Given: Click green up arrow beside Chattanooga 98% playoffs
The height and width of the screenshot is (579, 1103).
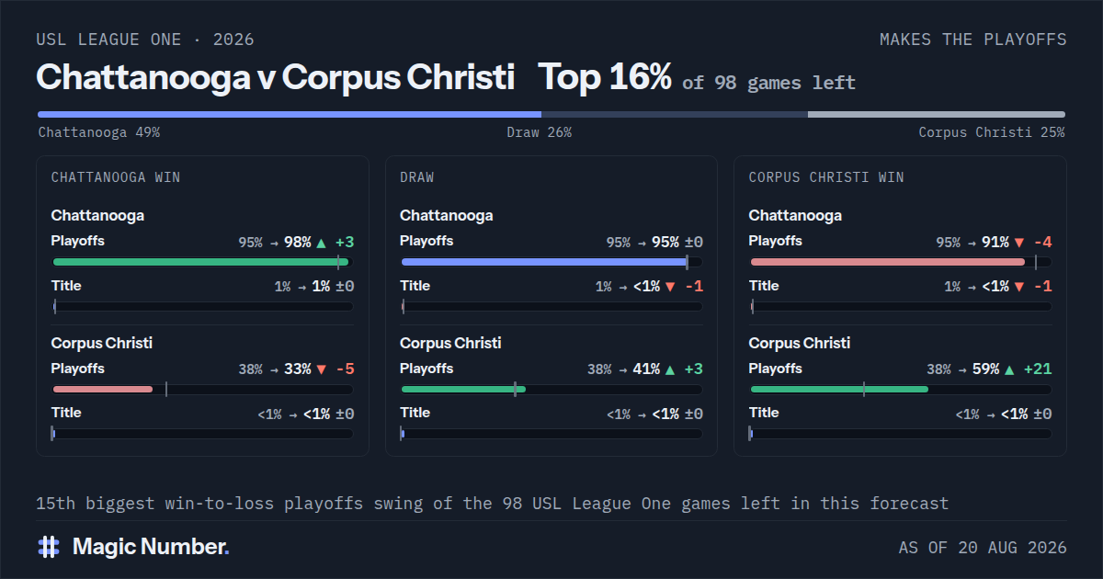Looking at the screenshot, I should point(321,244).
